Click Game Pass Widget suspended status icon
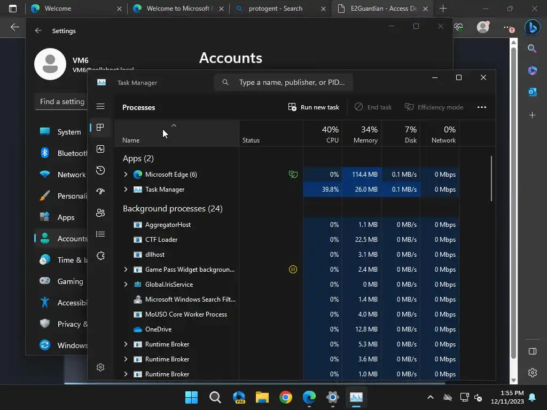Screen dimensions: 547x410 click(293, 269)
